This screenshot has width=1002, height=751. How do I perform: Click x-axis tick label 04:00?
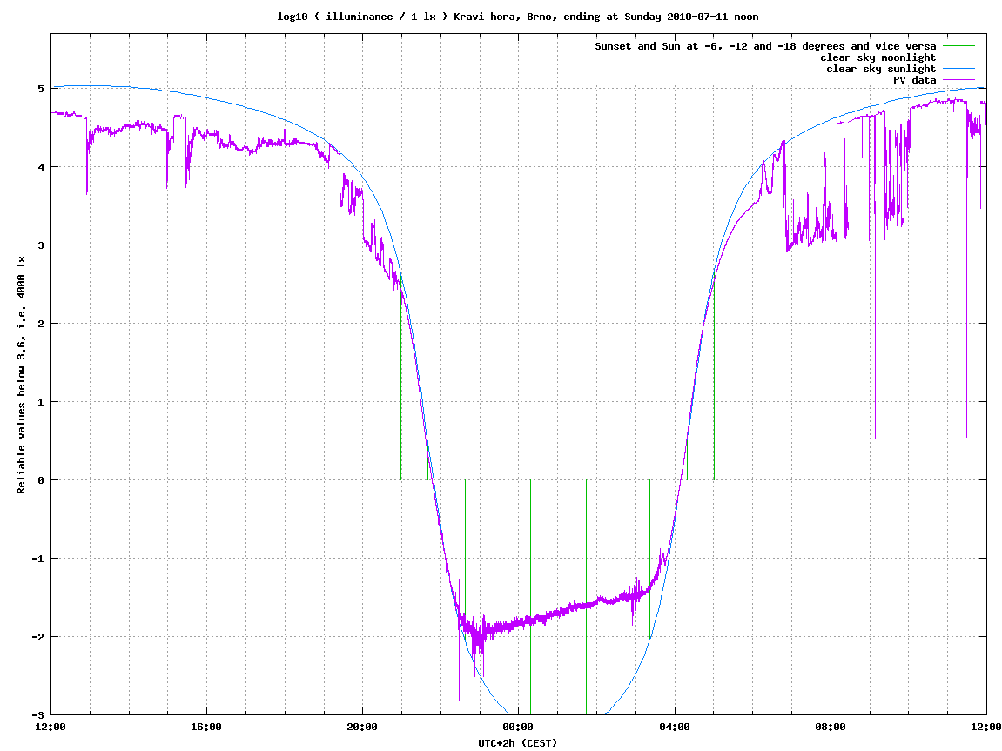(x=674, y=727)
